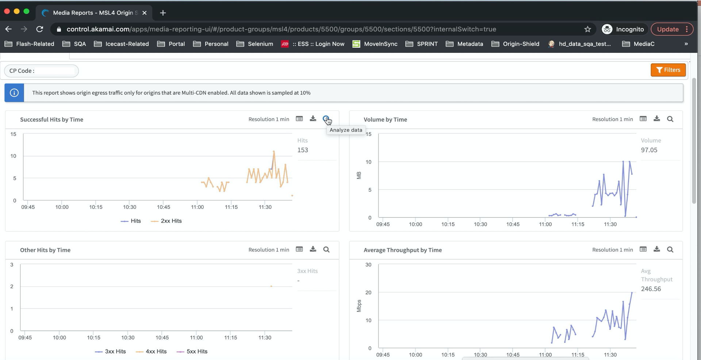The image size is (701, 360).
Task: Analyze Volume by Time data
Action: pyautogui.click(x=670, y=119)
